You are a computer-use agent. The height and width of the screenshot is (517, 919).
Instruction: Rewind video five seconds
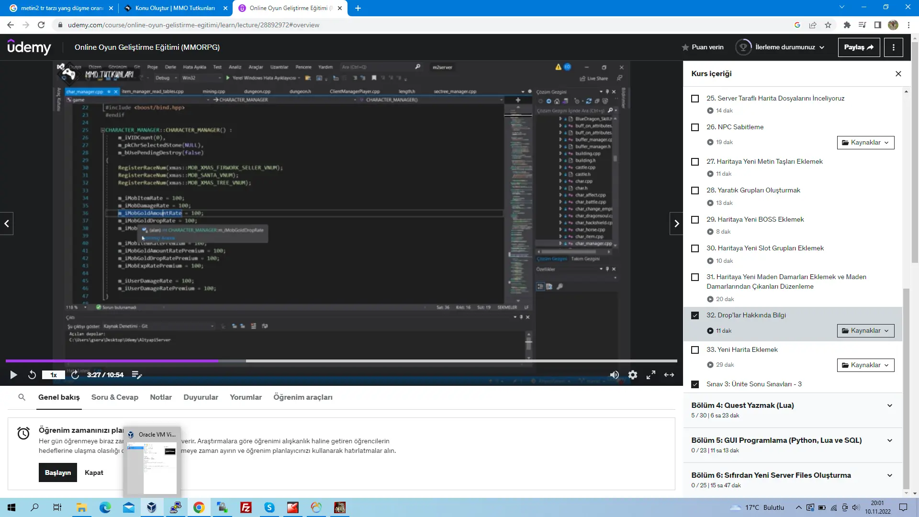[32, 375]
